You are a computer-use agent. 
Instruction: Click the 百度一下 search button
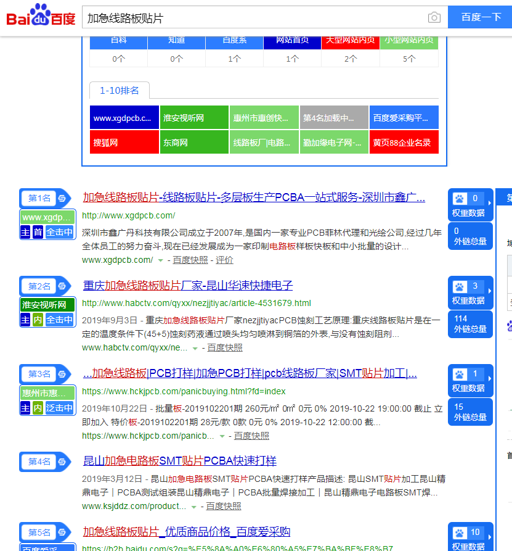coord(481,17)
